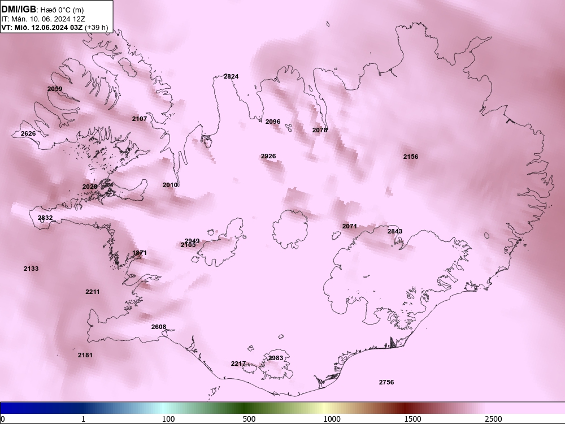Click the 2832 value label

pos(45,218)
